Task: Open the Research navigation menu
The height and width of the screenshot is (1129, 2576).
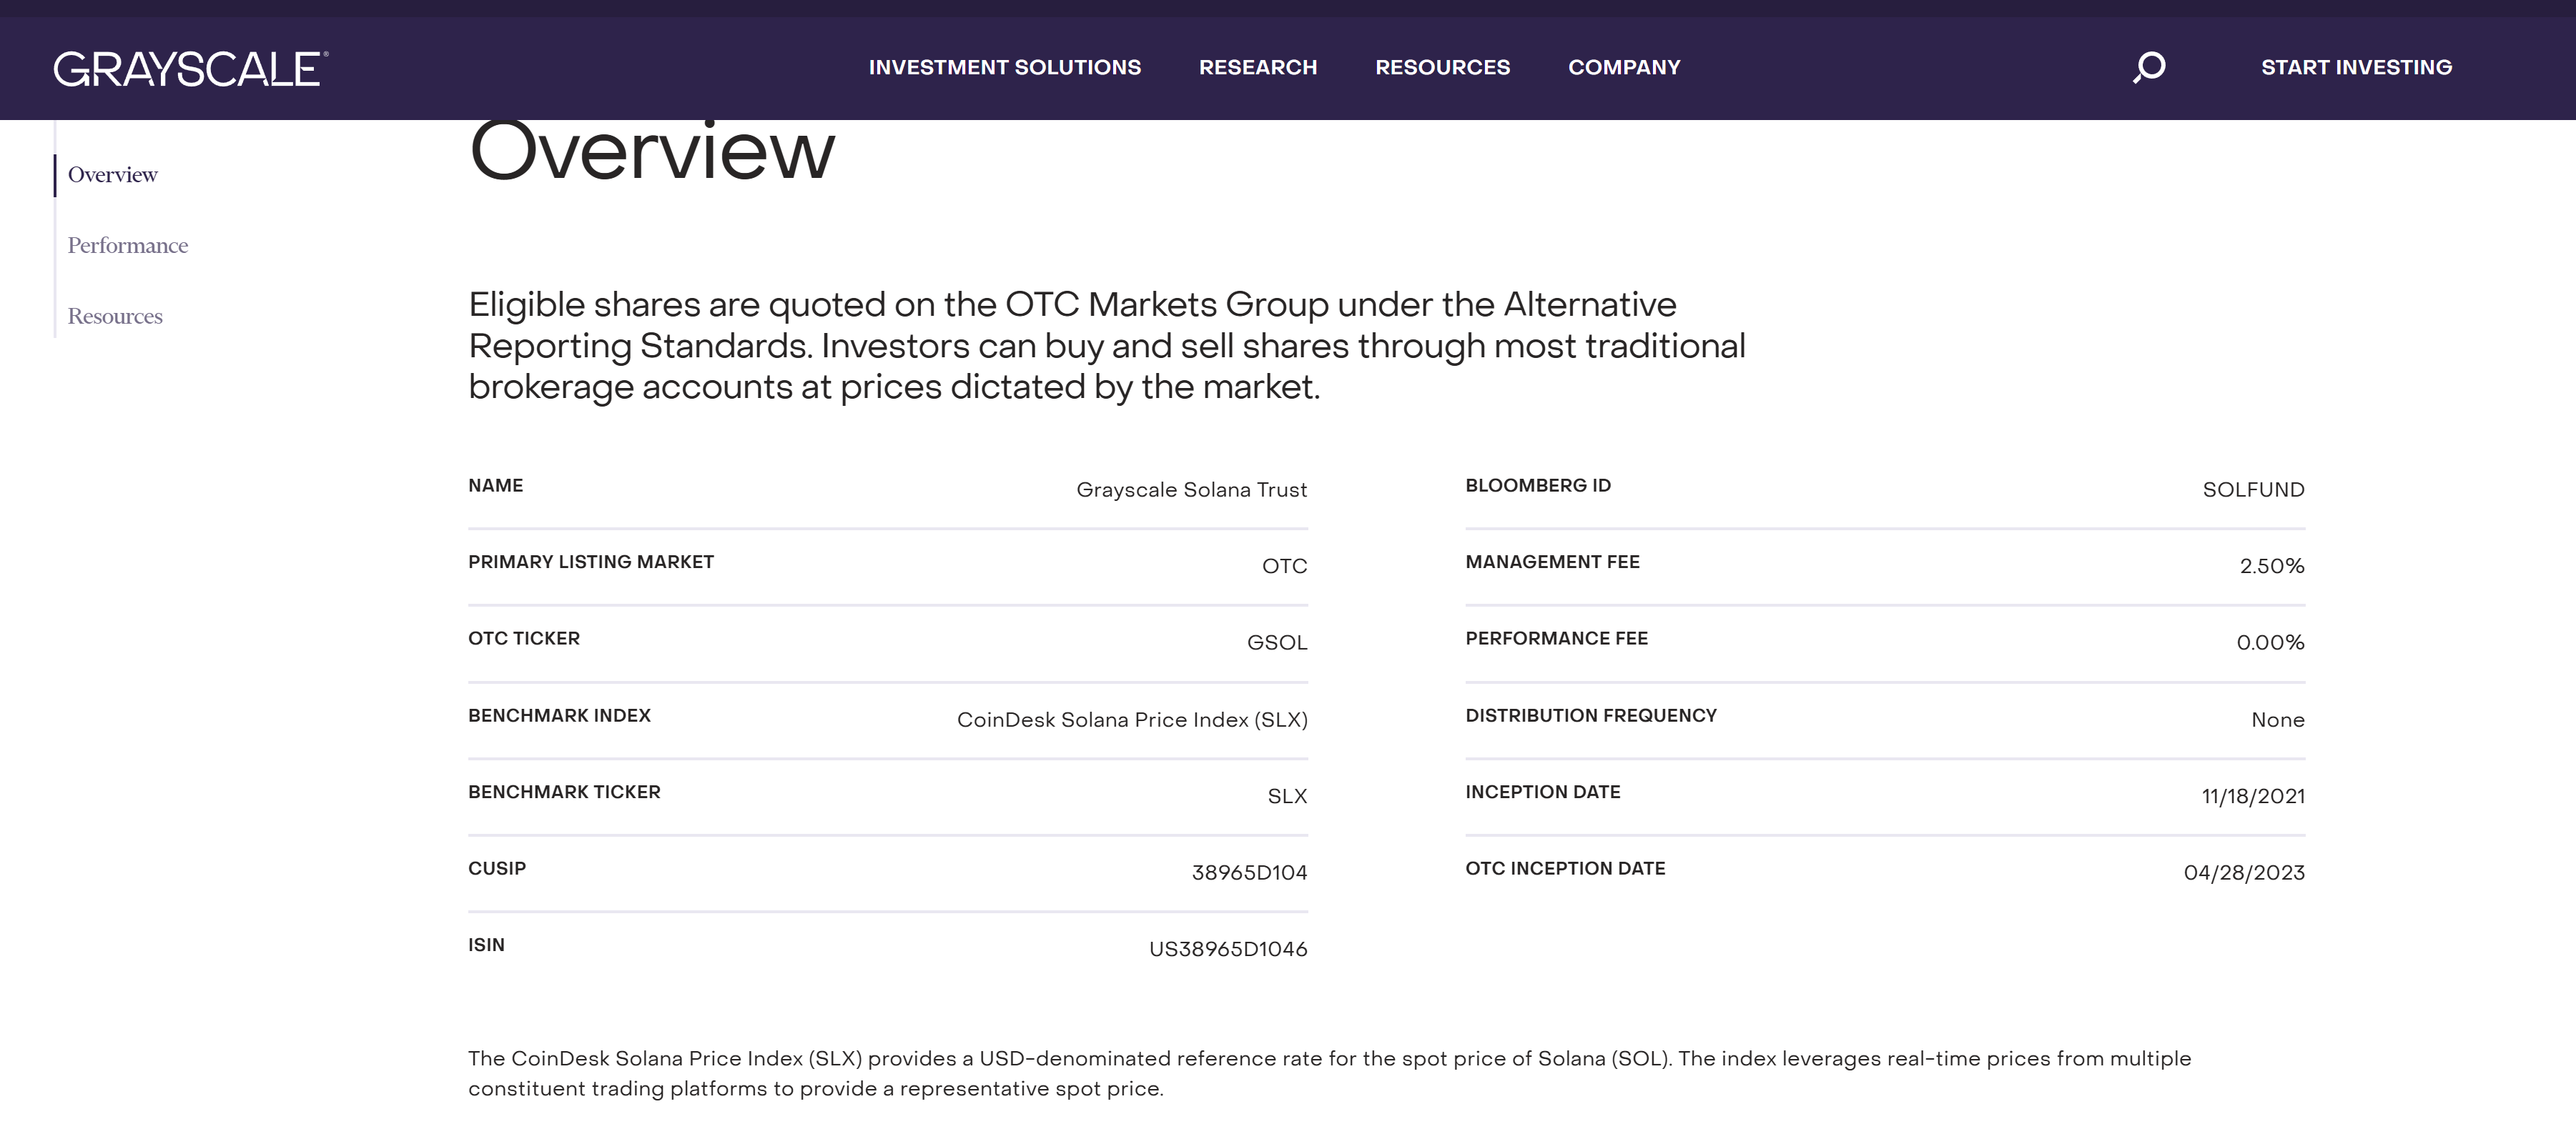Action: (x=1257, y=67)
